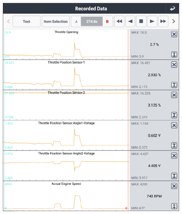Toggle scale for Throttle Position Sensor-2 graph
This screenshot has width=182, height=214.
pos(174,115)
